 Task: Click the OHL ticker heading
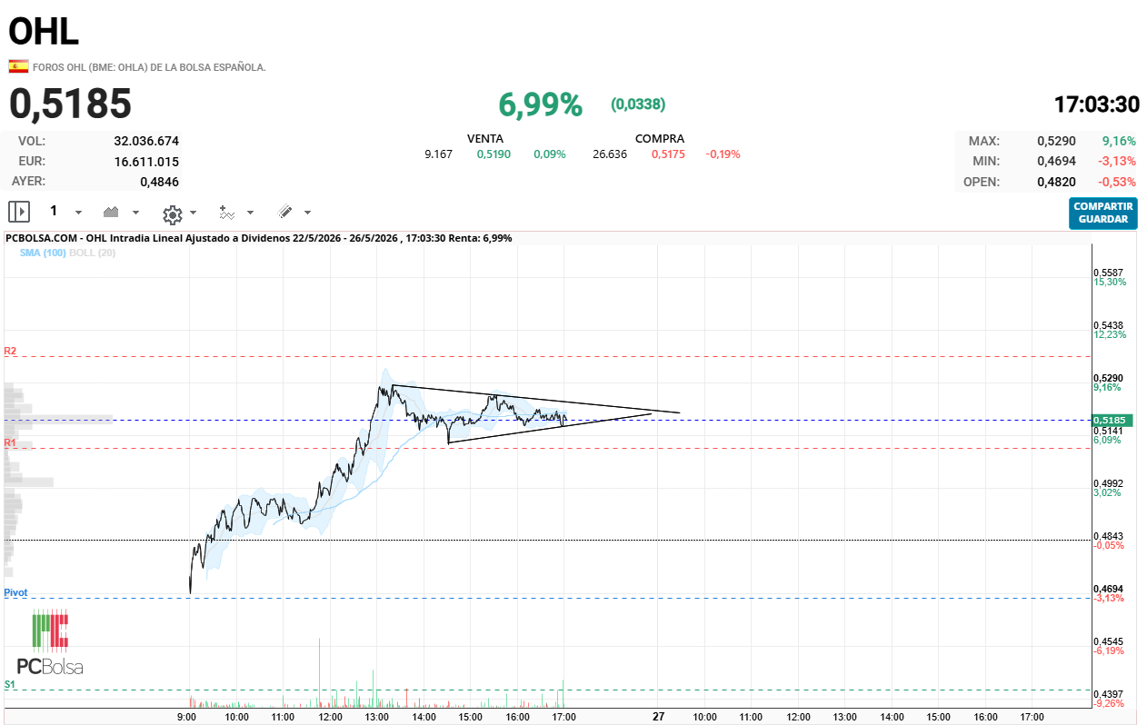(44, 31)
